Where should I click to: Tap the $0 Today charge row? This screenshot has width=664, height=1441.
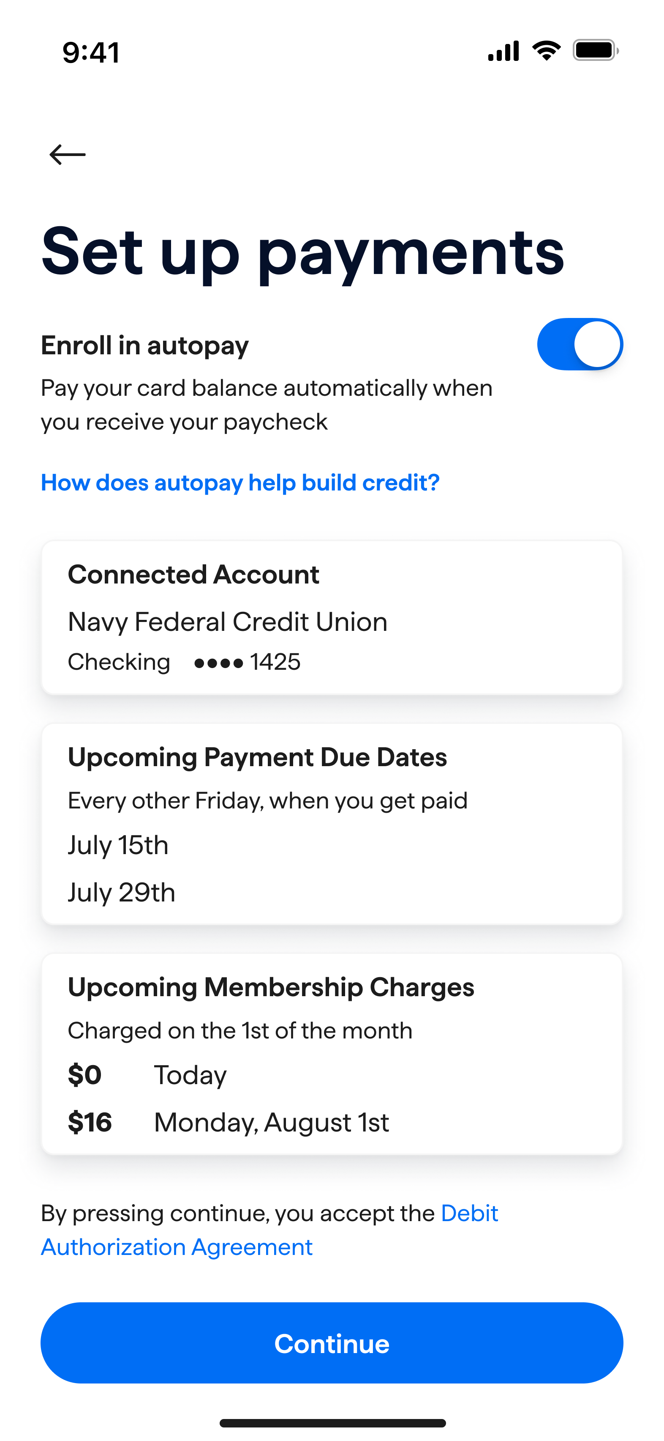147,1074
